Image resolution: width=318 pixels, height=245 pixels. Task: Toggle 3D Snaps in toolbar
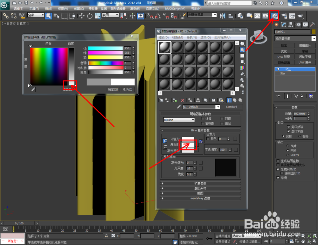[150, 16]
